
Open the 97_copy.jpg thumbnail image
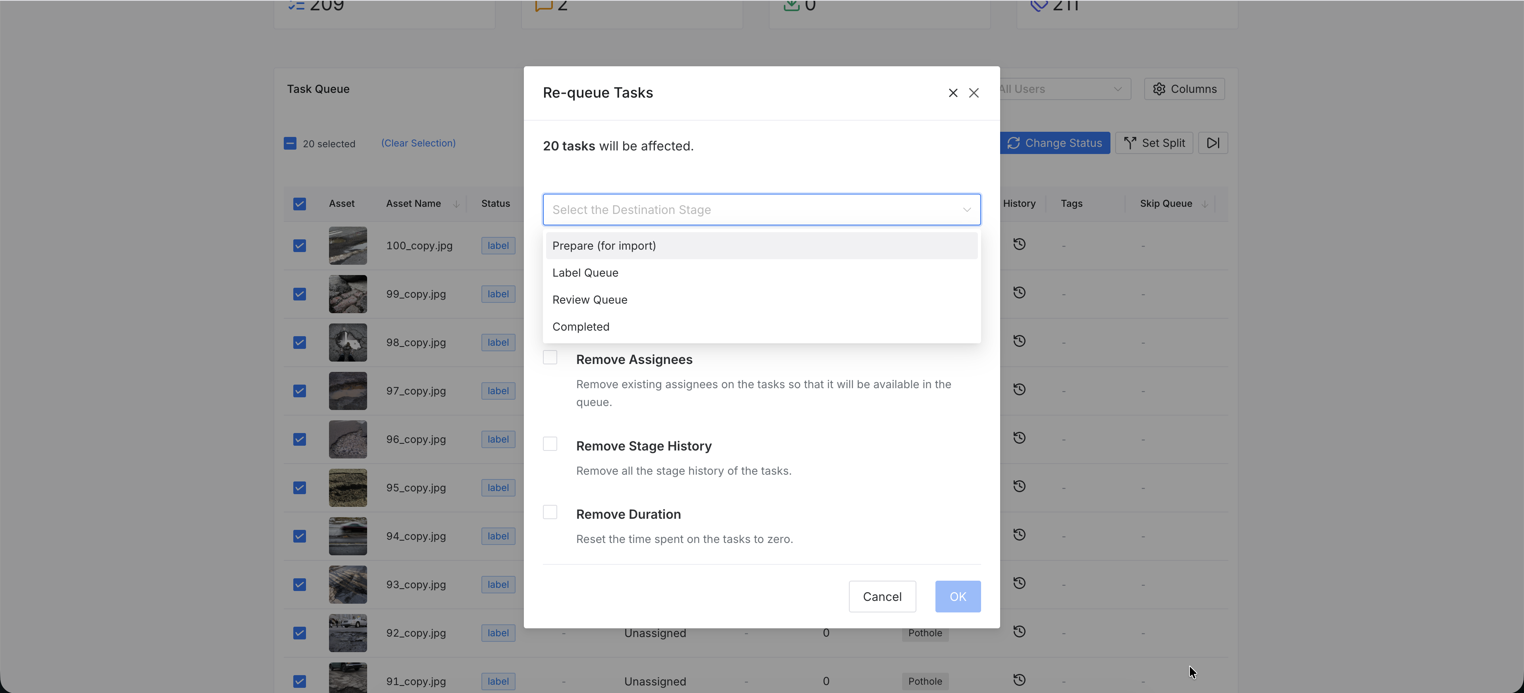coord(348,391)
